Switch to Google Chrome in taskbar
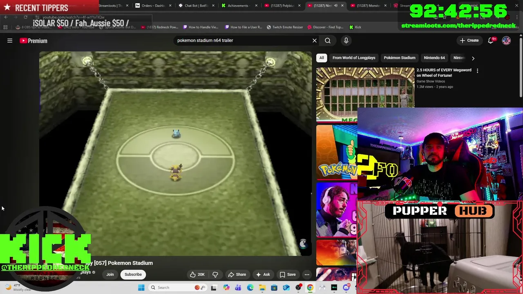Screen dimensions: 523x294 (x=310, y=287)
